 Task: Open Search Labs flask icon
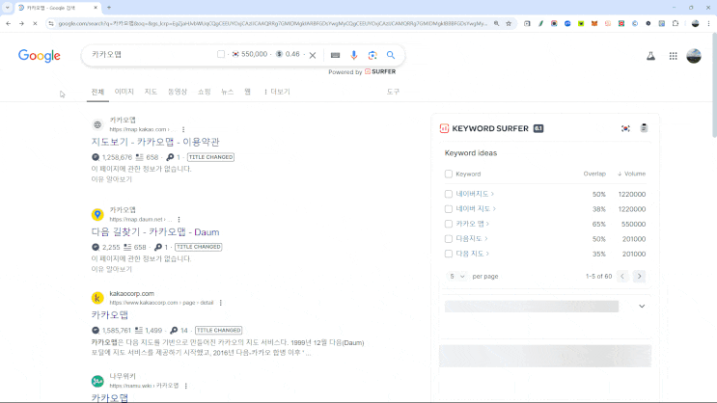pos(650,56)
